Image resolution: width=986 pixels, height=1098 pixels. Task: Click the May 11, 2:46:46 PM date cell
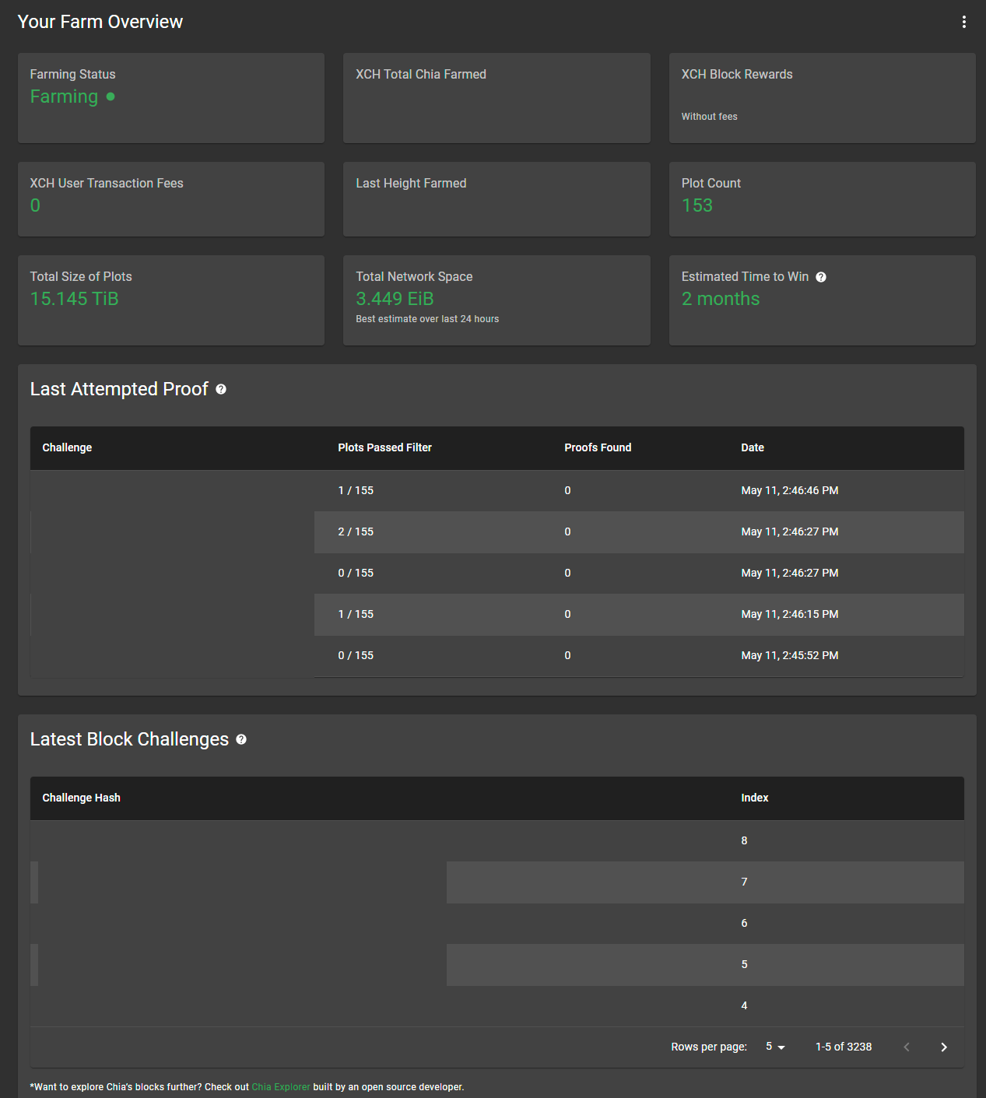[x=790, y=490]
